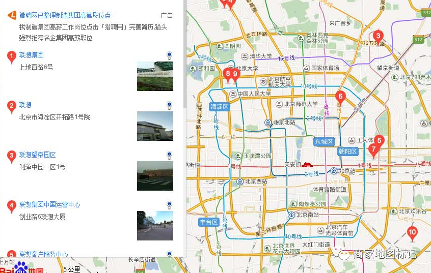Screen dimensions: 431x273
Task: Click the 北京南站 railway station icon
Action: coord(291,215)
